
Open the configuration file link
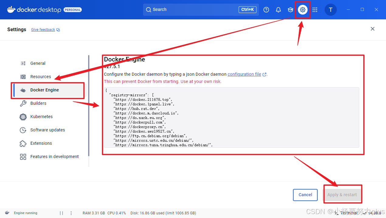pos(244,74)
